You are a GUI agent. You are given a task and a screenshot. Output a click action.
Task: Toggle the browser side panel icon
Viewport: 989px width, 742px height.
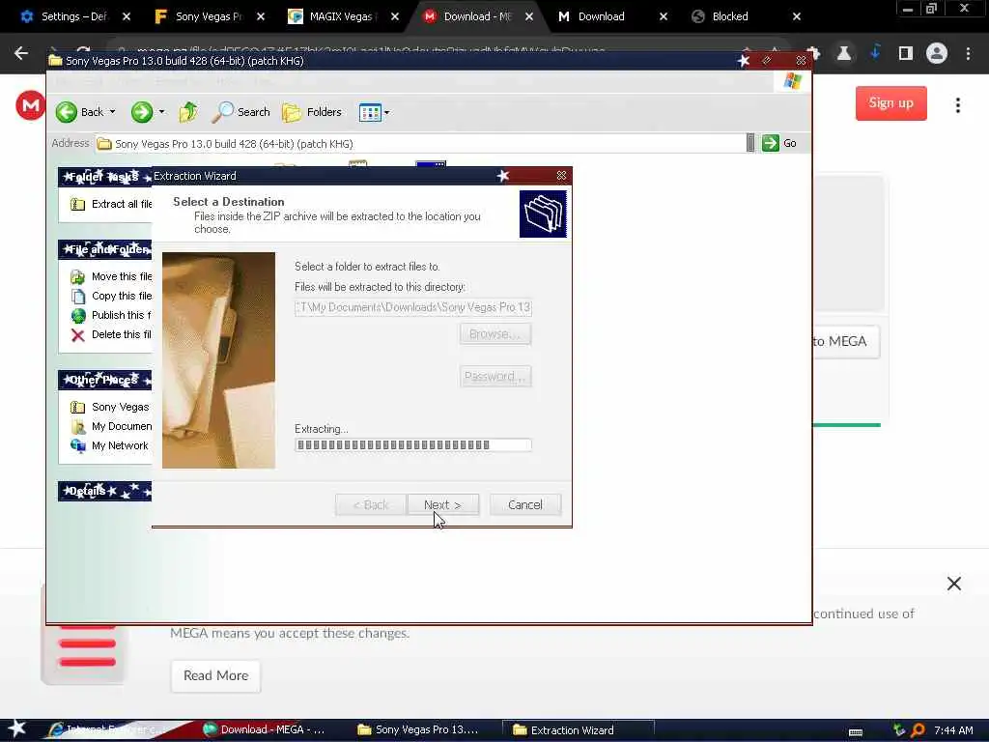point(905,53)
